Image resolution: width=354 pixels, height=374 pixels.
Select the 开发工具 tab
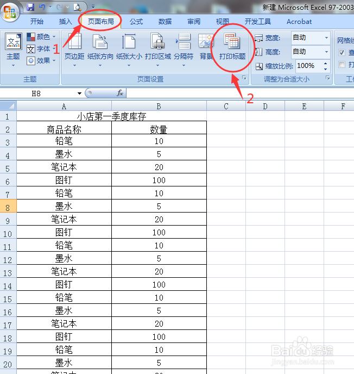[258, 22]
